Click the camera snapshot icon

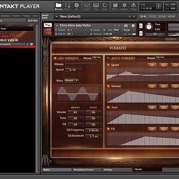tap(126, 26)
